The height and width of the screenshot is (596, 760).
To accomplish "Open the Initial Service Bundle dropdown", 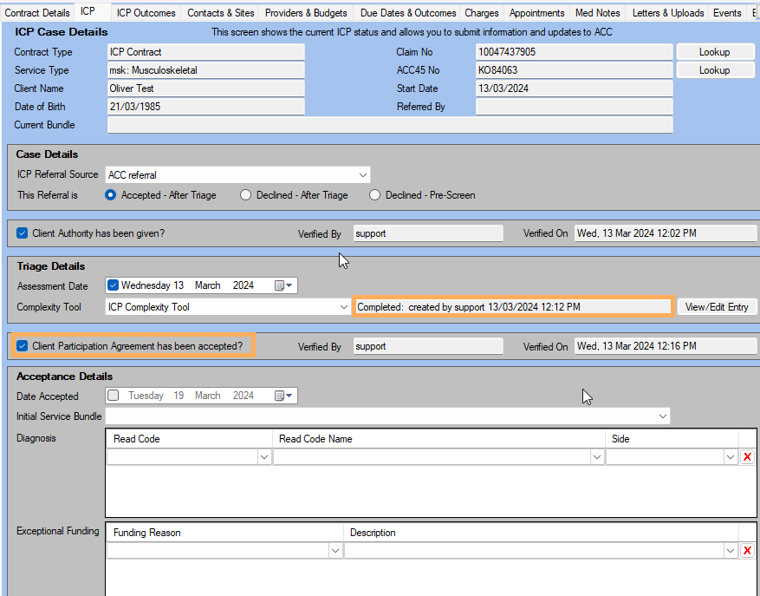I will tap(663, 417).
